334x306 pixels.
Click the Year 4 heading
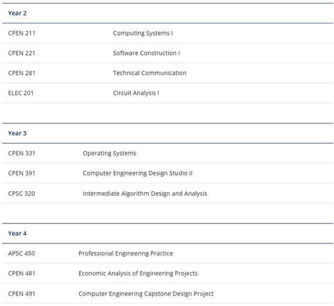[x=18, y=233]
